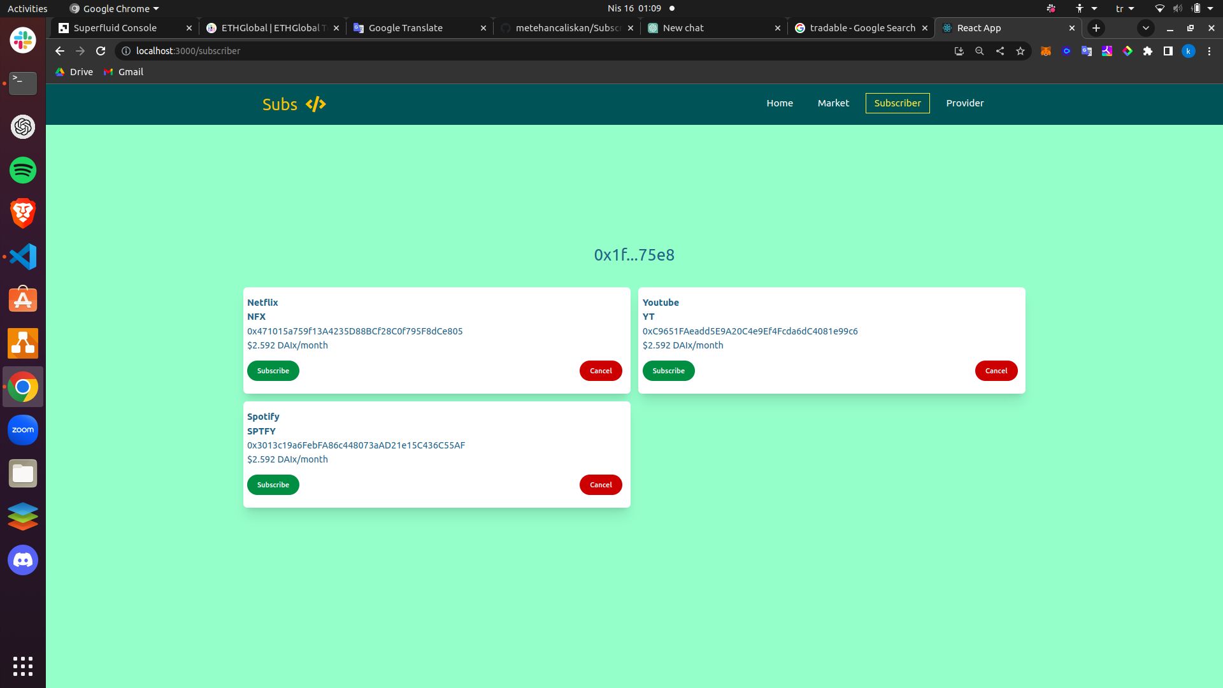Open the orange diagram app in dock
1223x688 pixels.
[x=23, y=343]
